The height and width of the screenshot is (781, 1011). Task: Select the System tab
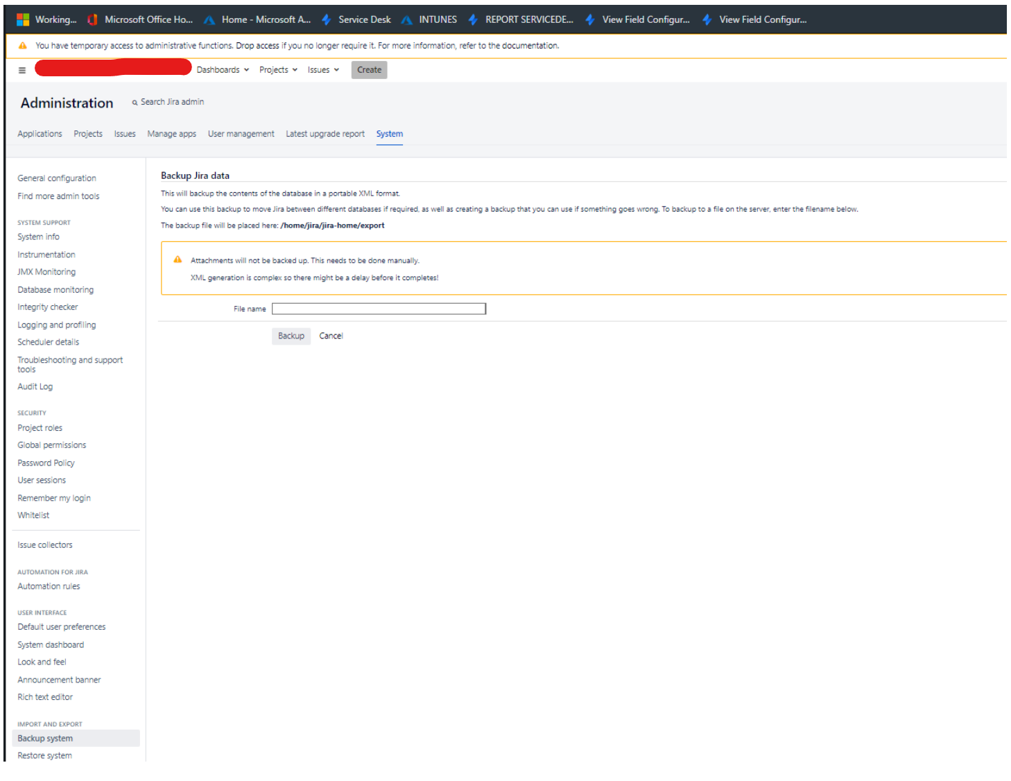[x=389, y=134]
